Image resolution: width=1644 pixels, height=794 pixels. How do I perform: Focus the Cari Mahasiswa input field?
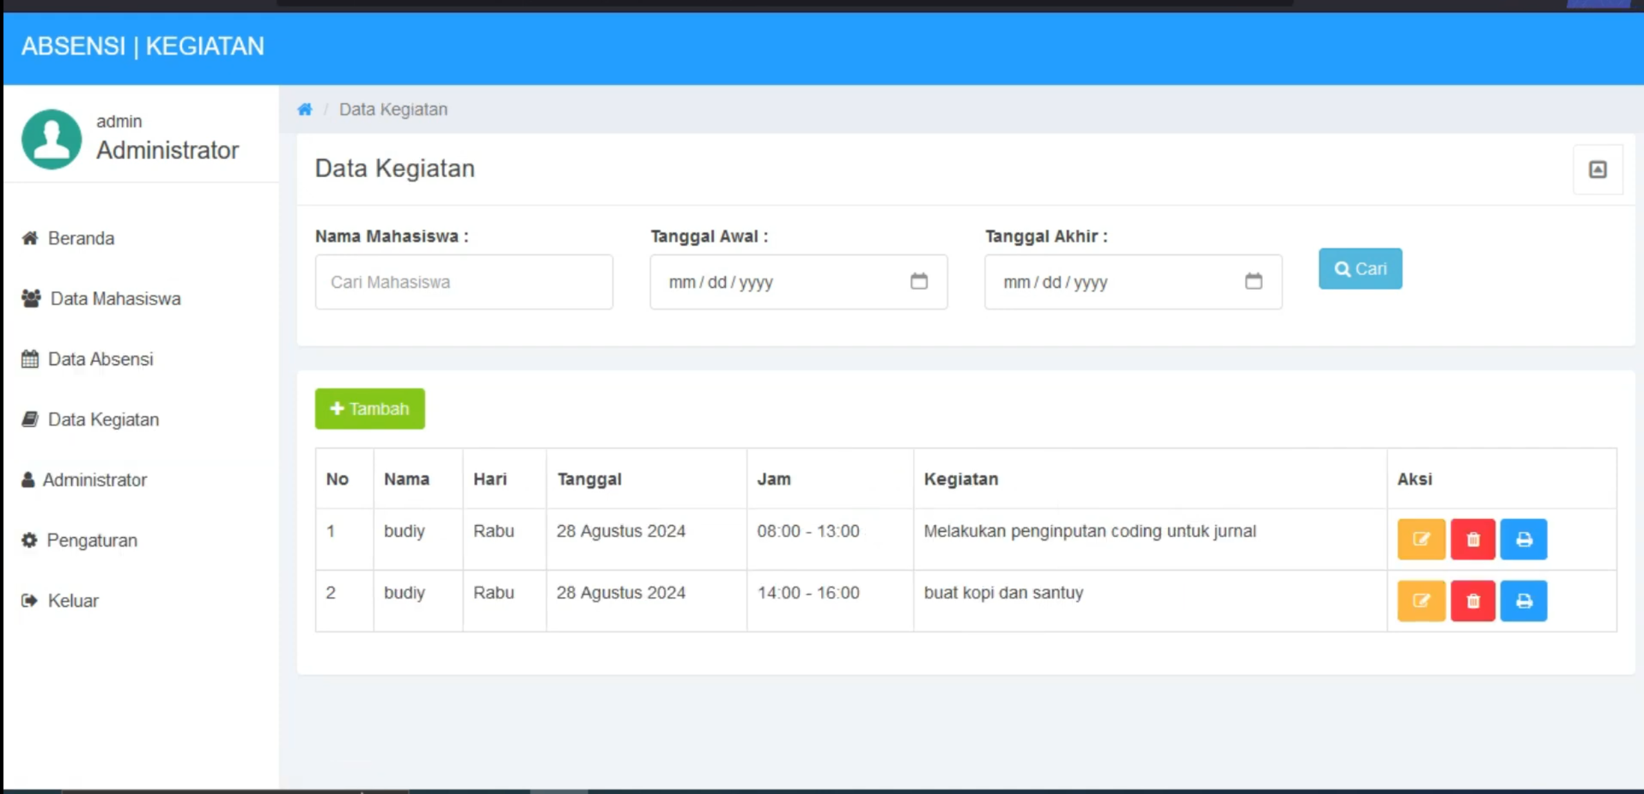pyautogui.click(x=464, y=281)
